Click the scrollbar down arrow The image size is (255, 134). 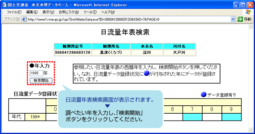click(251, 130)
